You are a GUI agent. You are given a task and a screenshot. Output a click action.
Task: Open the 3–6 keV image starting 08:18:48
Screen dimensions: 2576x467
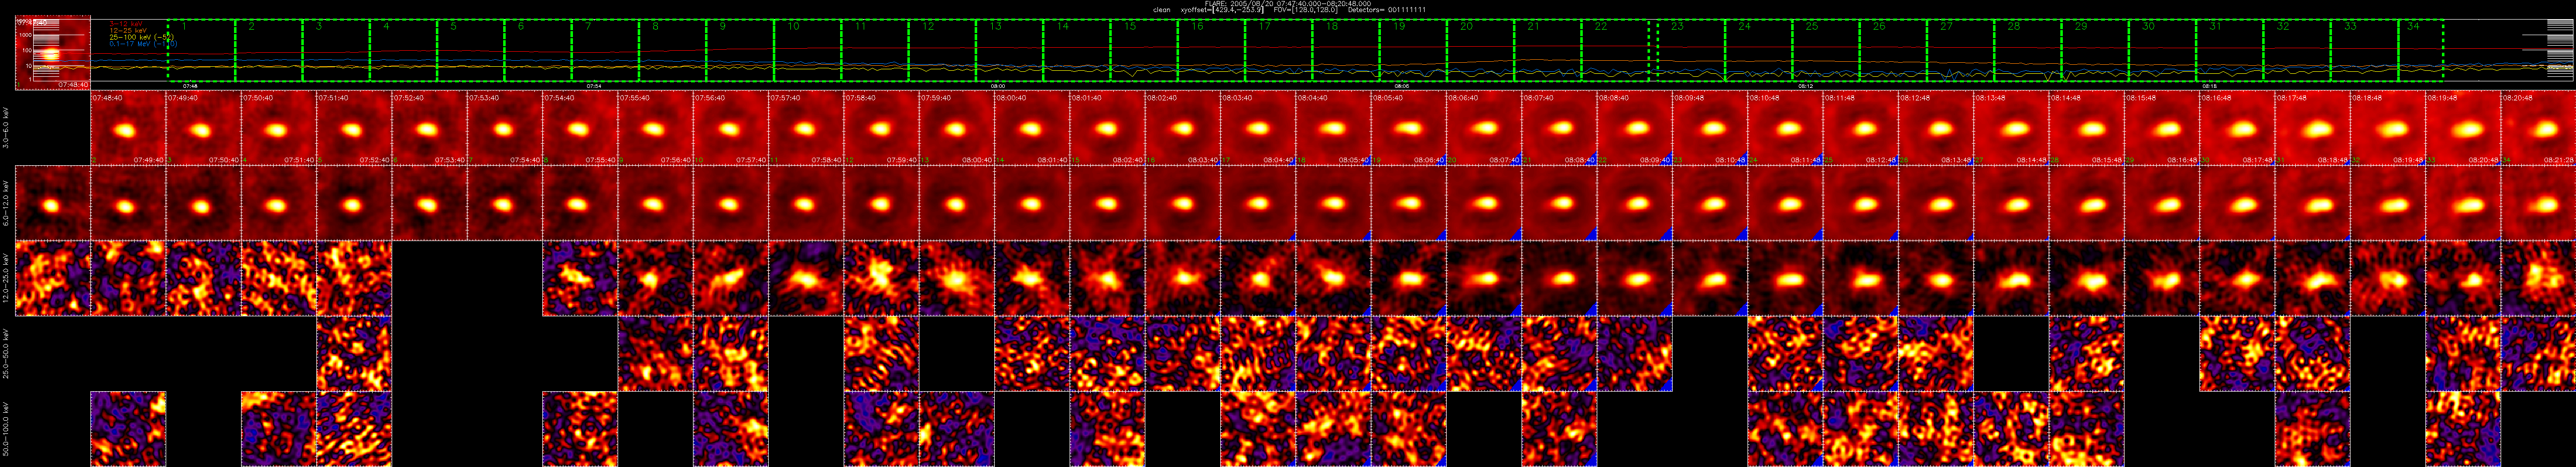point(2388,128)
